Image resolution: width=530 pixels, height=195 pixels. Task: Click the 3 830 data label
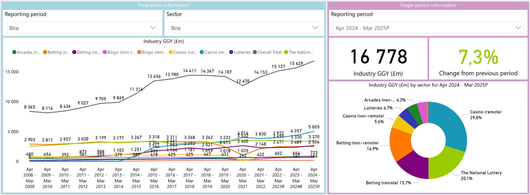point(261,134)
